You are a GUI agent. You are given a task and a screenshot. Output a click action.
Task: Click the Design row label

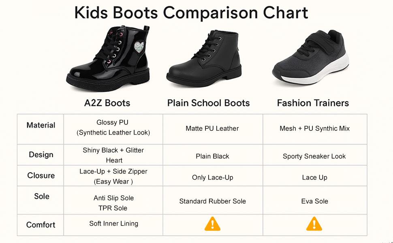41,154
